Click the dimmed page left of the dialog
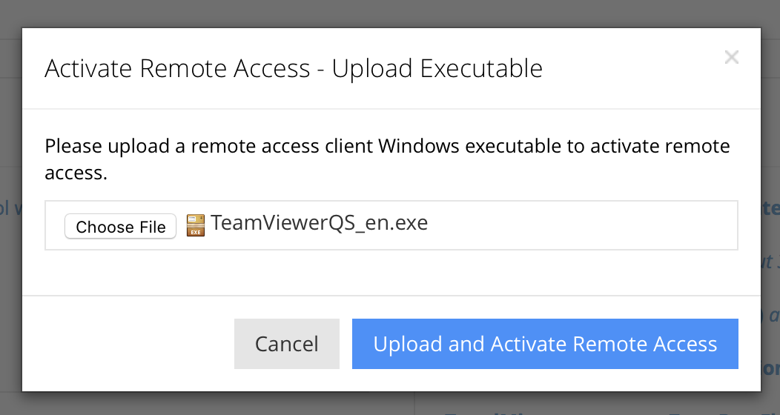 click(x=10, y=296)
